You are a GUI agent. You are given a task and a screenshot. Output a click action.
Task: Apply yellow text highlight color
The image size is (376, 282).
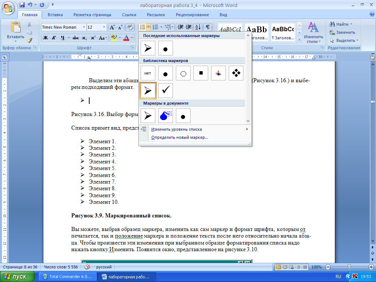[114, 38]
